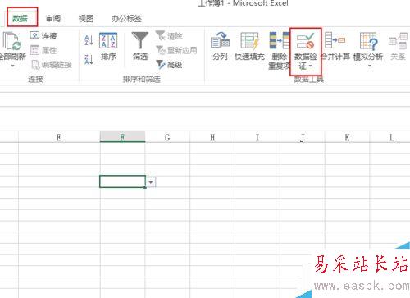The width and height of the screenshot is (410, 298).
Task: Select column G header
Action: coord(167,137)
